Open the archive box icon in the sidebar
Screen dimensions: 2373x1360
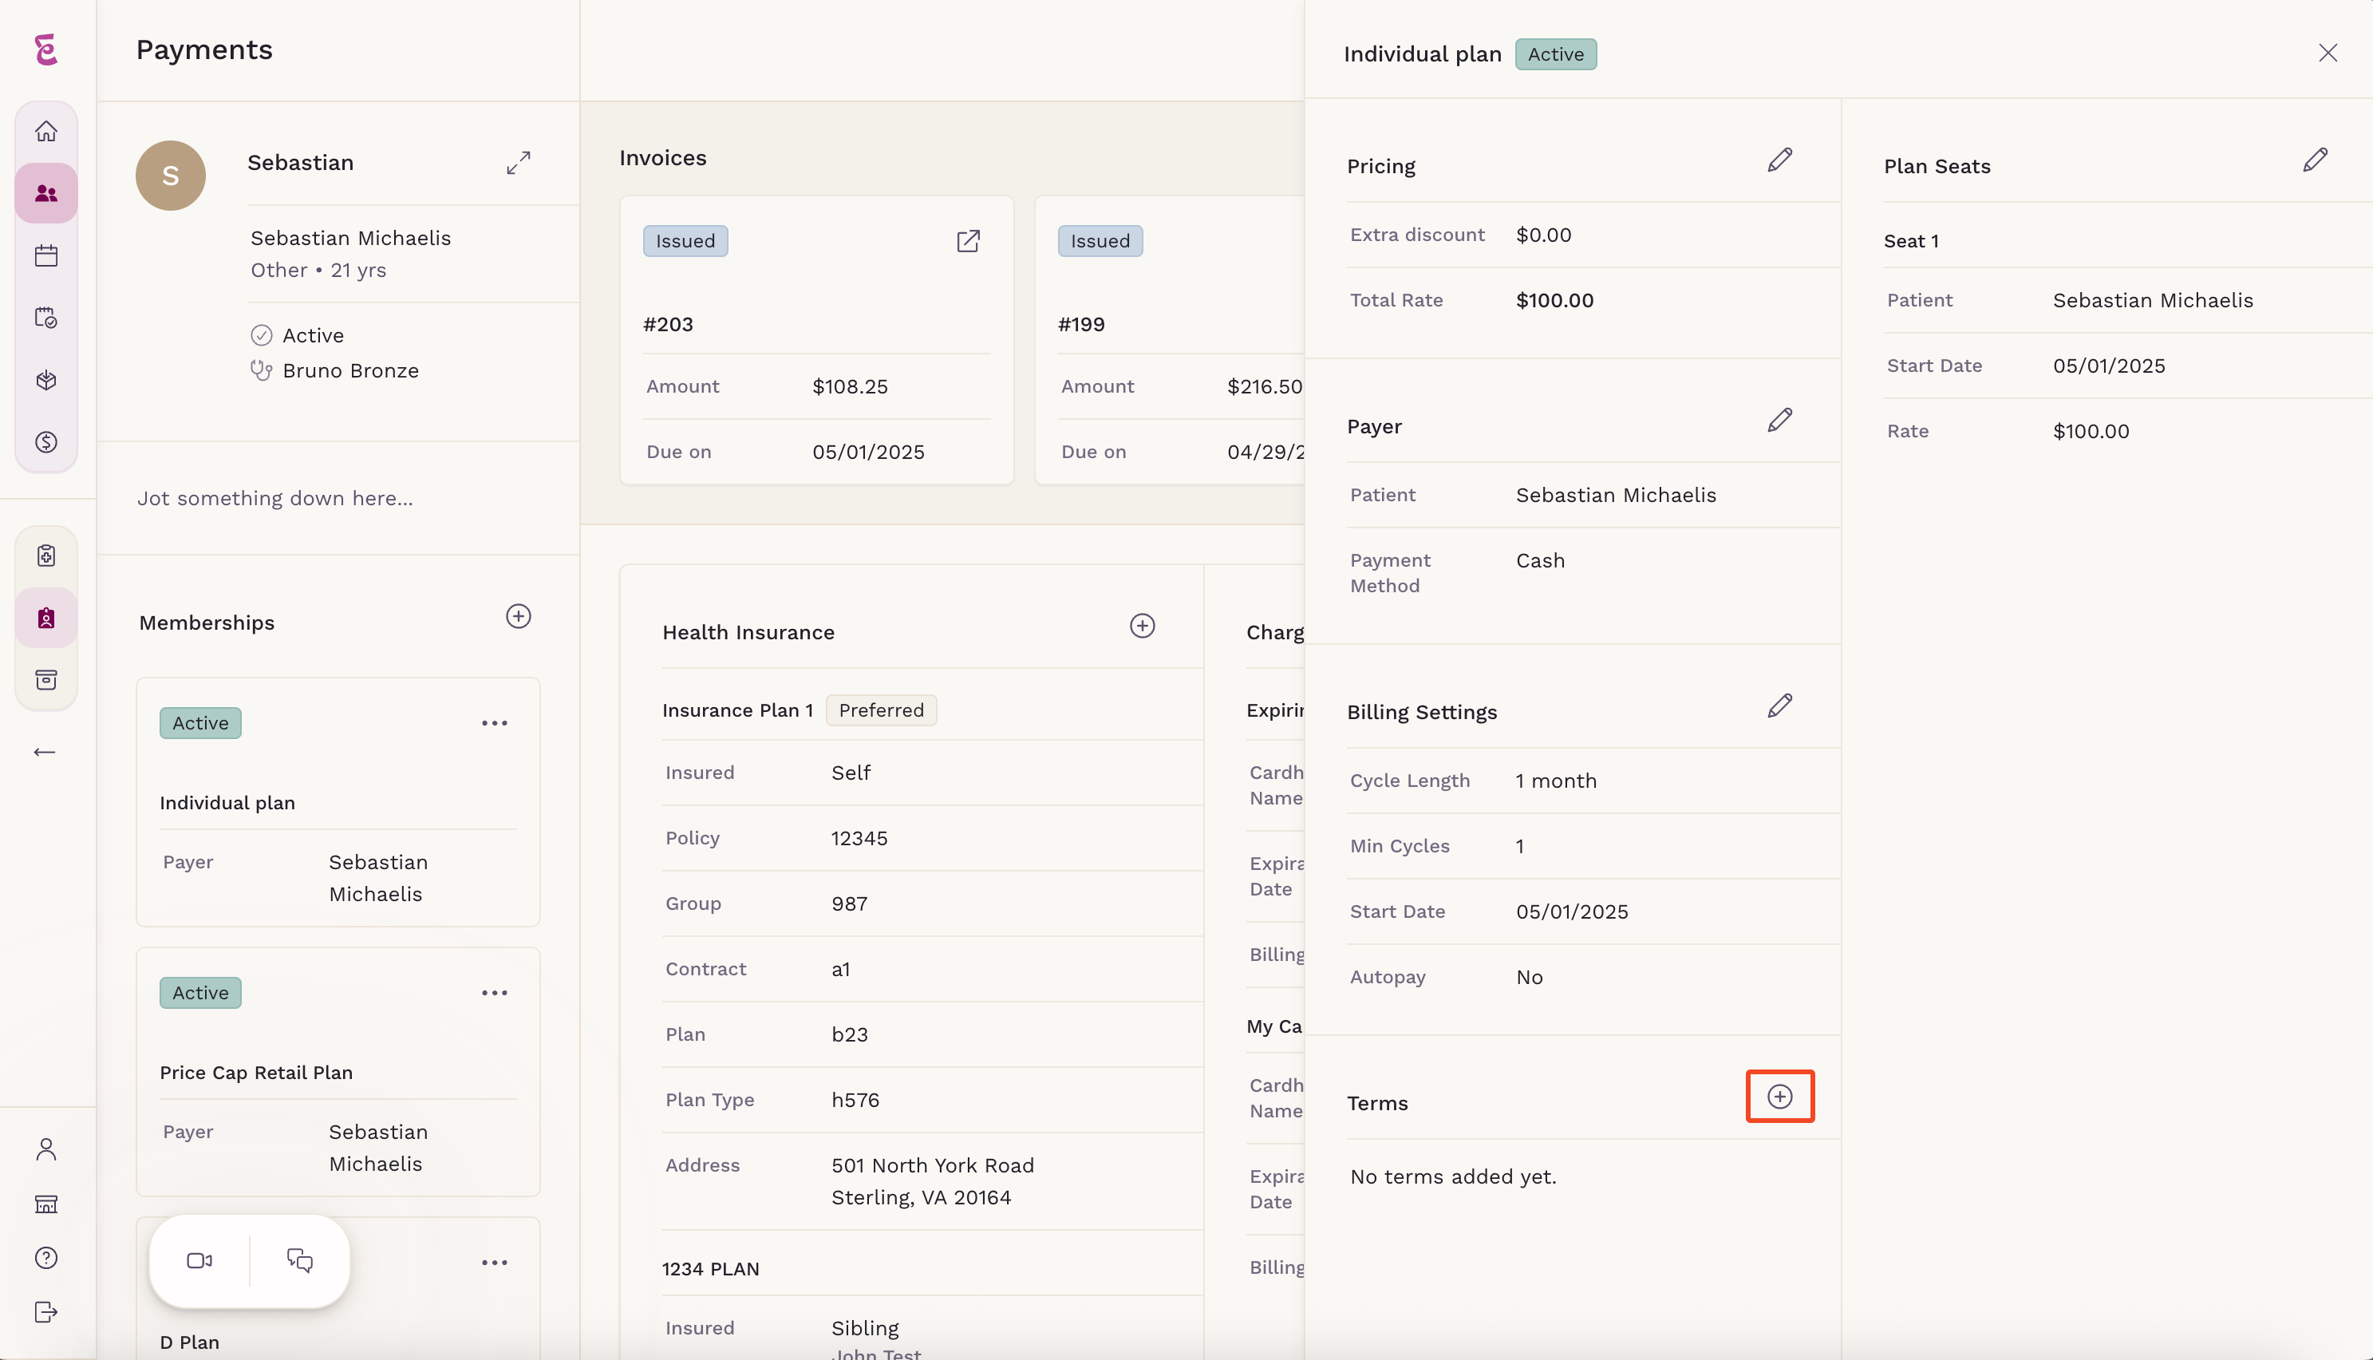click(x=45, y=679)
